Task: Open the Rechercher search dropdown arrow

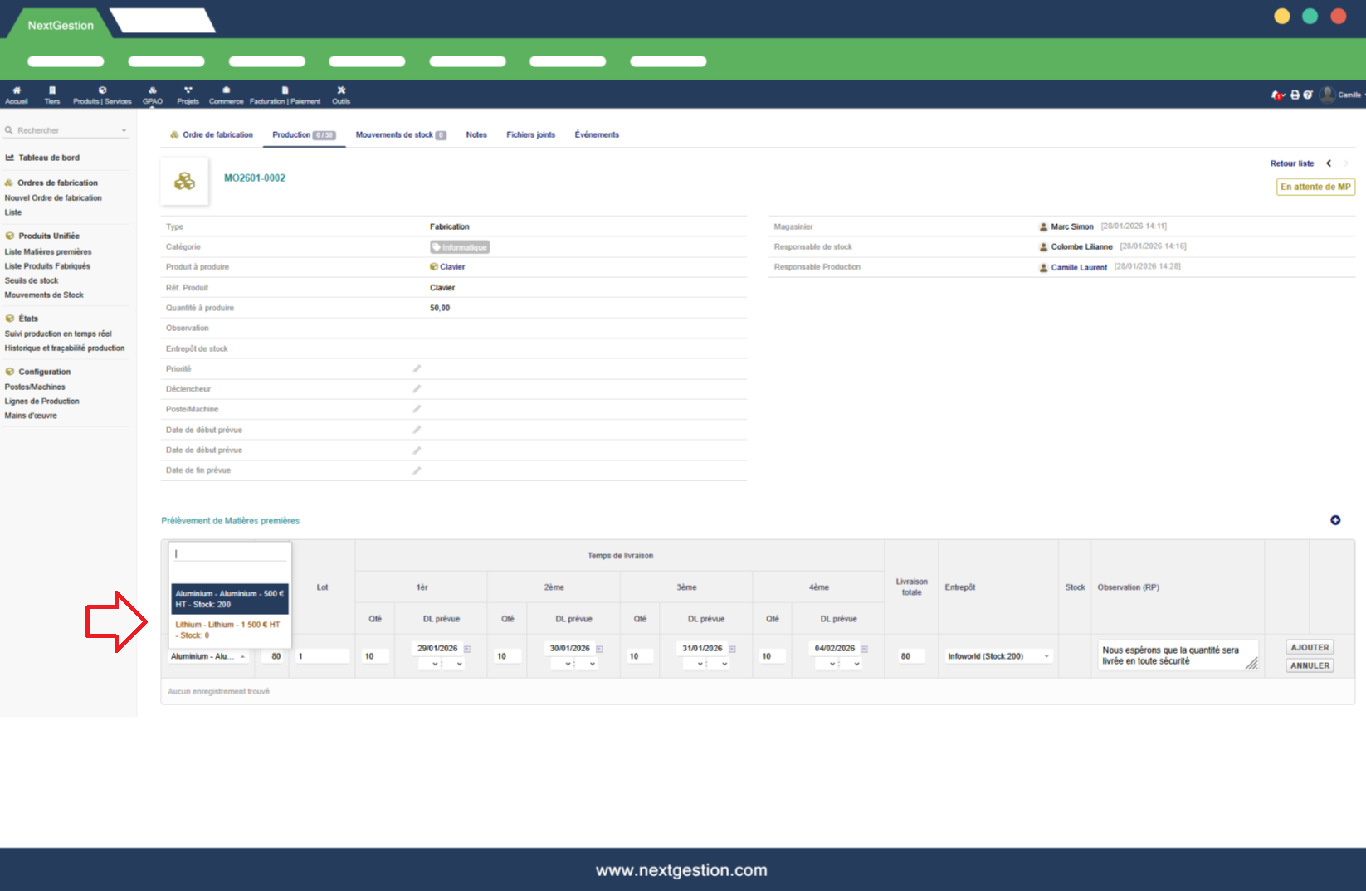Action: 124,131
